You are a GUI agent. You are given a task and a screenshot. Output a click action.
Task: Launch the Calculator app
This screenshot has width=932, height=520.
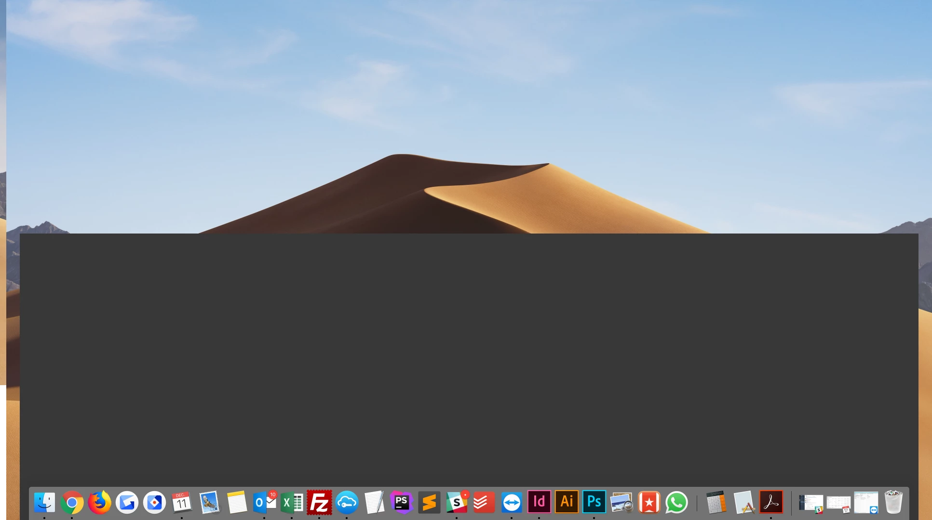716,503
